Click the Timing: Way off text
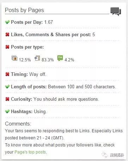This screenshot has width=128, height=161. 29,74
